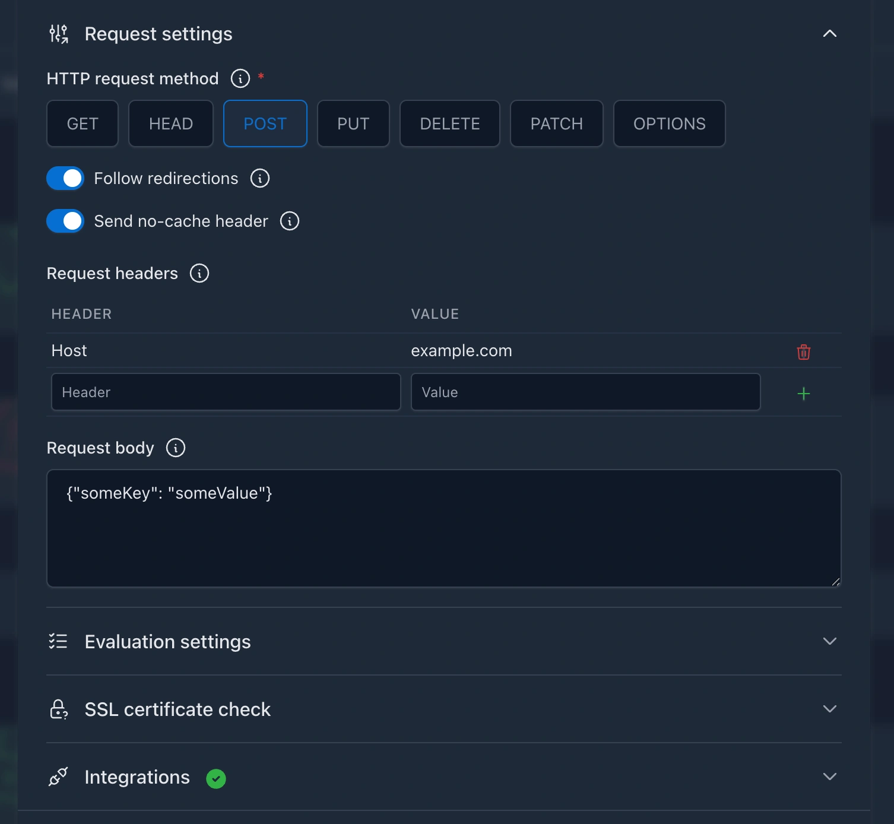The image size is (894, 824).
Task: Add new header with green plus icon
Action: (x=803, y=394)
